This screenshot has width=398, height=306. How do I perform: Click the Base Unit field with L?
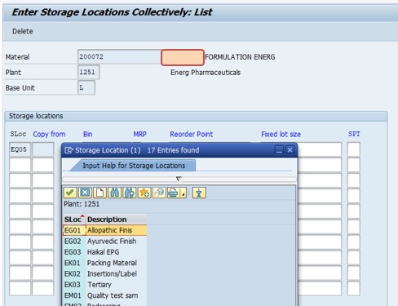(x=86, y=87)
